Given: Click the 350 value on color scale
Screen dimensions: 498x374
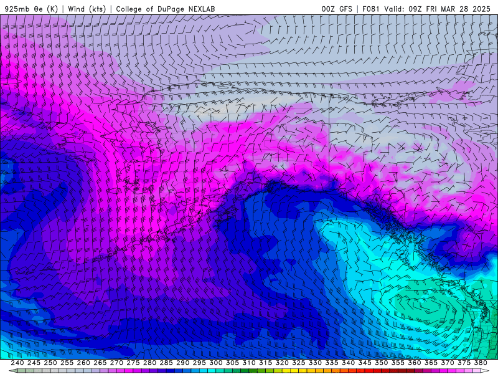Looking at the screenshot, I should (x=381, y=363).
